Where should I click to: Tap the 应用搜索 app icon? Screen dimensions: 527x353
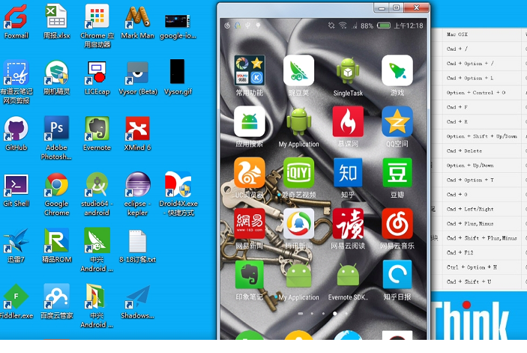[250, 122]
